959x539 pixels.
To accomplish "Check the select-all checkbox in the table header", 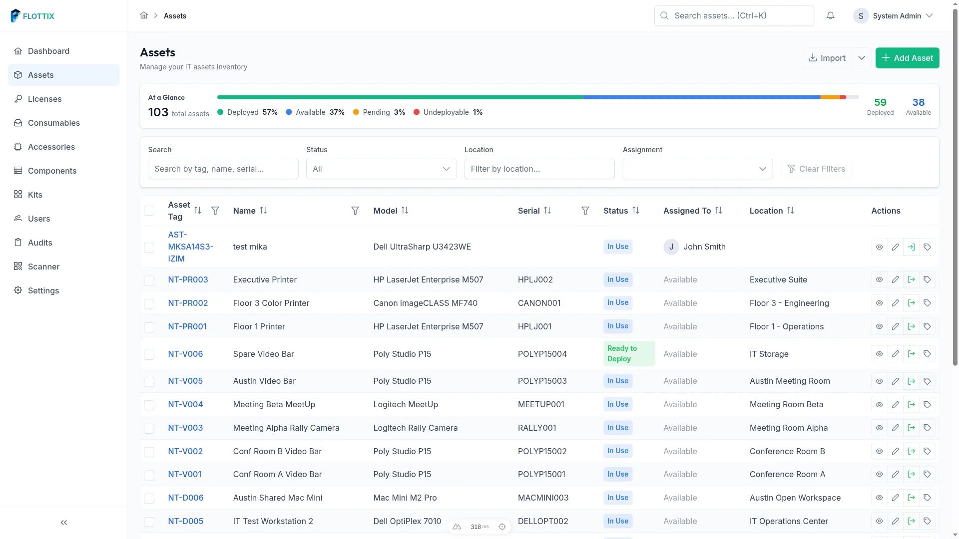I will point(149,211).
